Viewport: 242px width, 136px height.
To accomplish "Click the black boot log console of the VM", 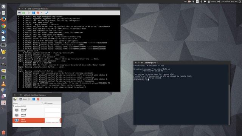I will [68, 53].
